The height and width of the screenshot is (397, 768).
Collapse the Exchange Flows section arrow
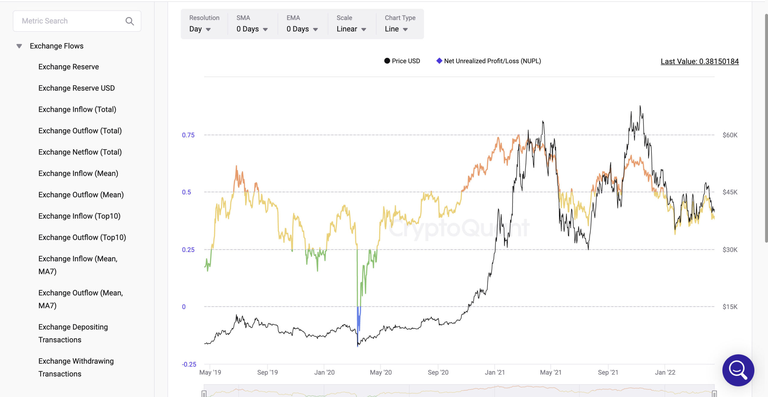click(19, 46)
